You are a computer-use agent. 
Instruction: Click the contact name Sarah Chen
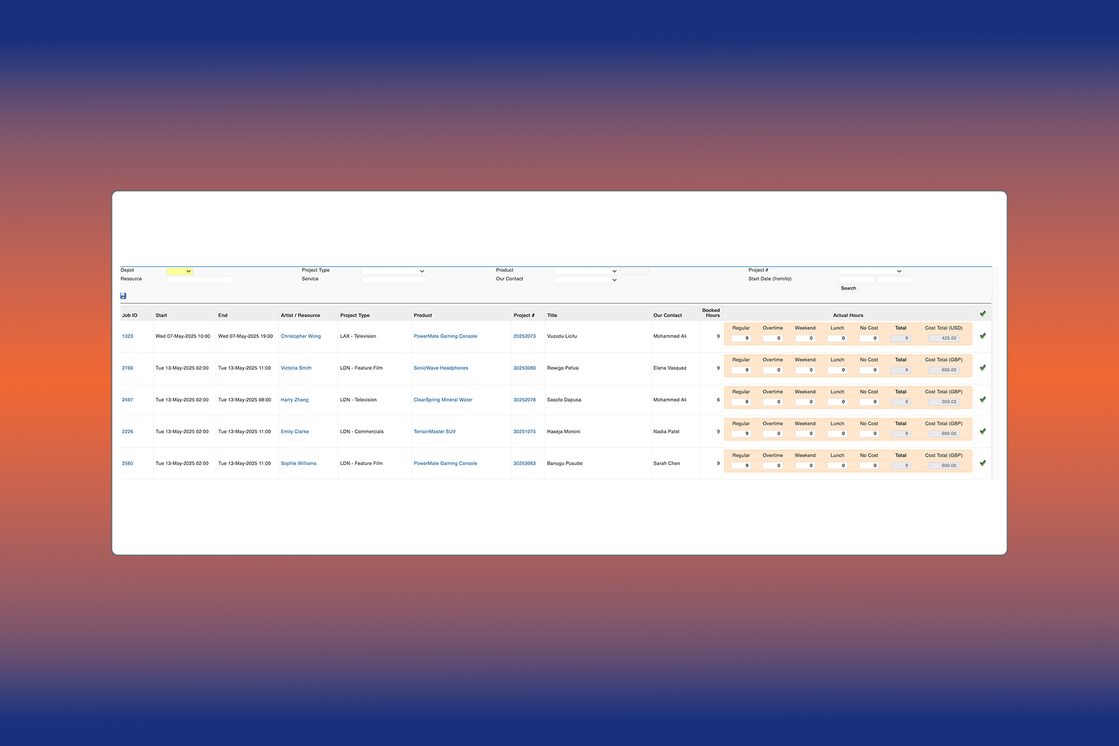coord(666,463)
